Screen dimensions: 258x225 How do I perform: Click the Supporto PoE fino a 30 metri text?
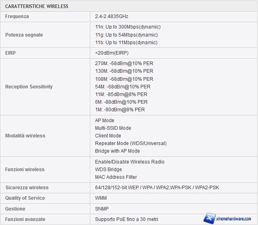pyautogui.click(x=126, y=219)
